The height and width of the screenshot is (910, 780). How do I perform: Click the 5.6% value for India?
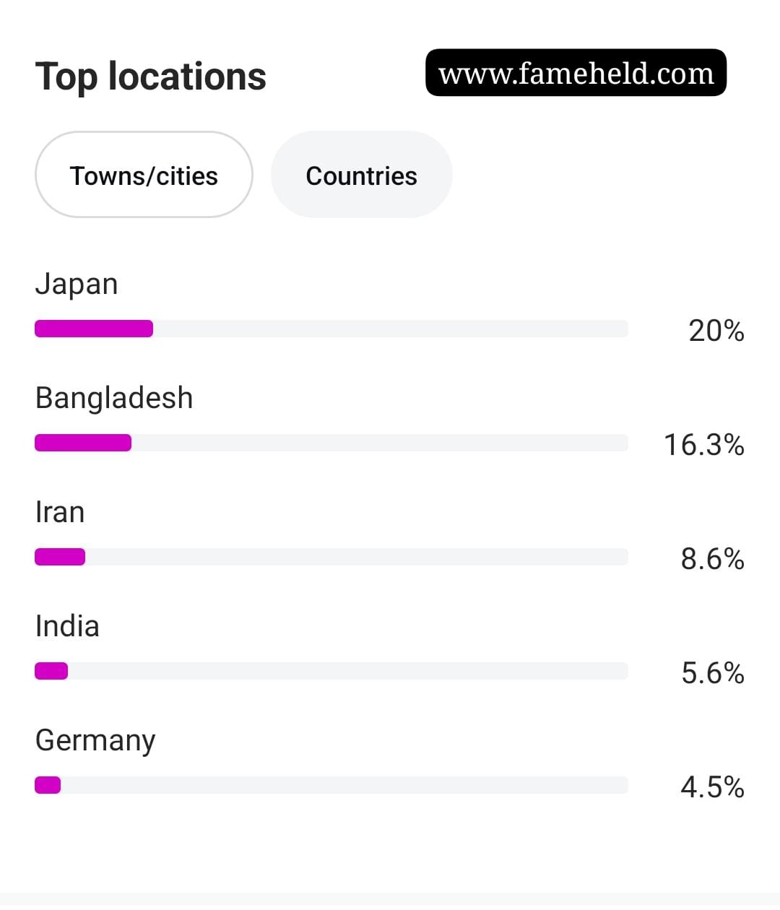point(712,673)
